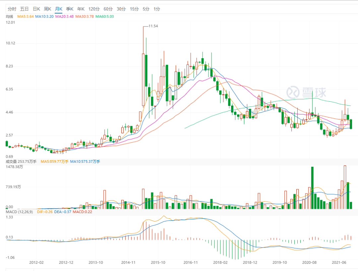Choose the 60分 interval tab
The height and width of the screenshot is (271, 358).
point(108,9)
